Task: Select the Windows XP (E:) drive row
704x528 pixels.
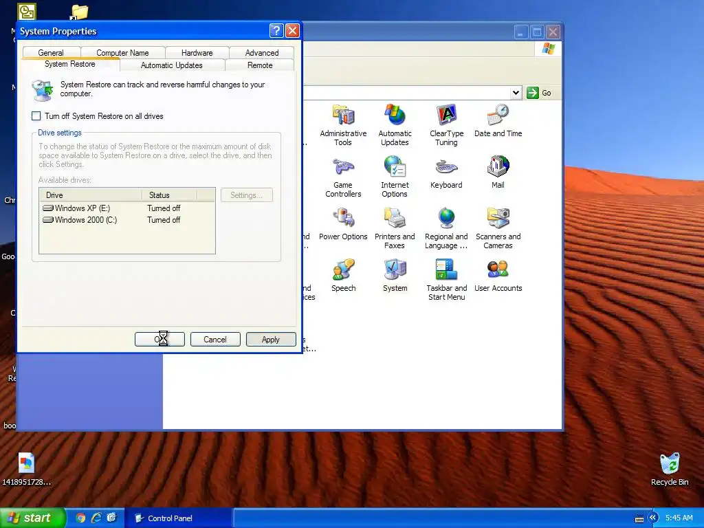Action: pyautogui.click(x=126, y=208)
